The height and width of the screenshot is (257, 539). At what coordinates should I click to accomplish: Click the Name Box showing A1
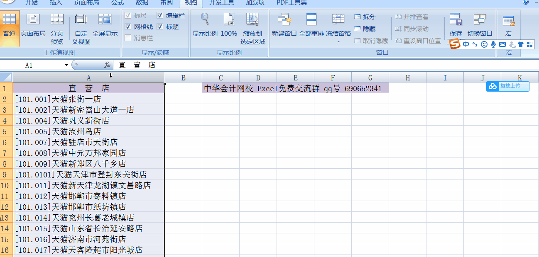32,65
